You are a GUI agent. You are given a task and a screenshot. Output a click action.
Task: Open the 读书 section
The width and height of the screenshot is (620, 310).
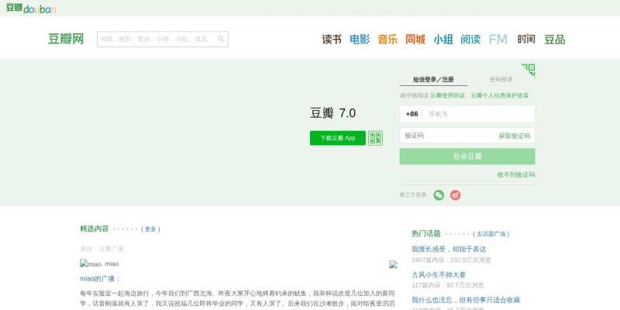click(x=332, y=40)
